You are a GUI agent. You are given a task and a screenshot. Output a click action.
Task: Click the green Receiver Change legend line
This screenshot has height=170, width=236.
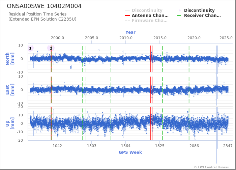pos(179,16)
